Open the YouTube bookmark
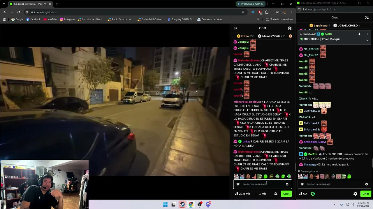The image size is (373, 209). tap(50, 19)
